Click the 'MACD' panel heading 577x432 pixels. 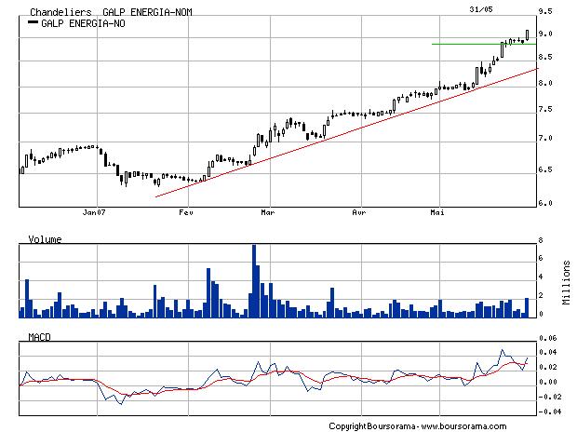39,337
